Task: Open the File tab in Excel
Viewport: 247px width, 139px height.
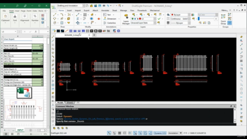Action: (x=4, y=11)
